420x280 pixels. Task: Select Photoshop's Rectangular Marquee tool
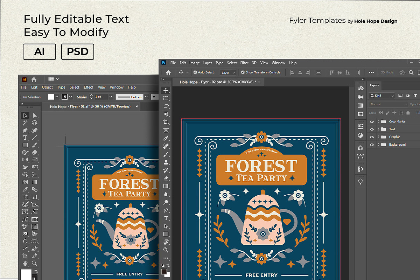166,98
